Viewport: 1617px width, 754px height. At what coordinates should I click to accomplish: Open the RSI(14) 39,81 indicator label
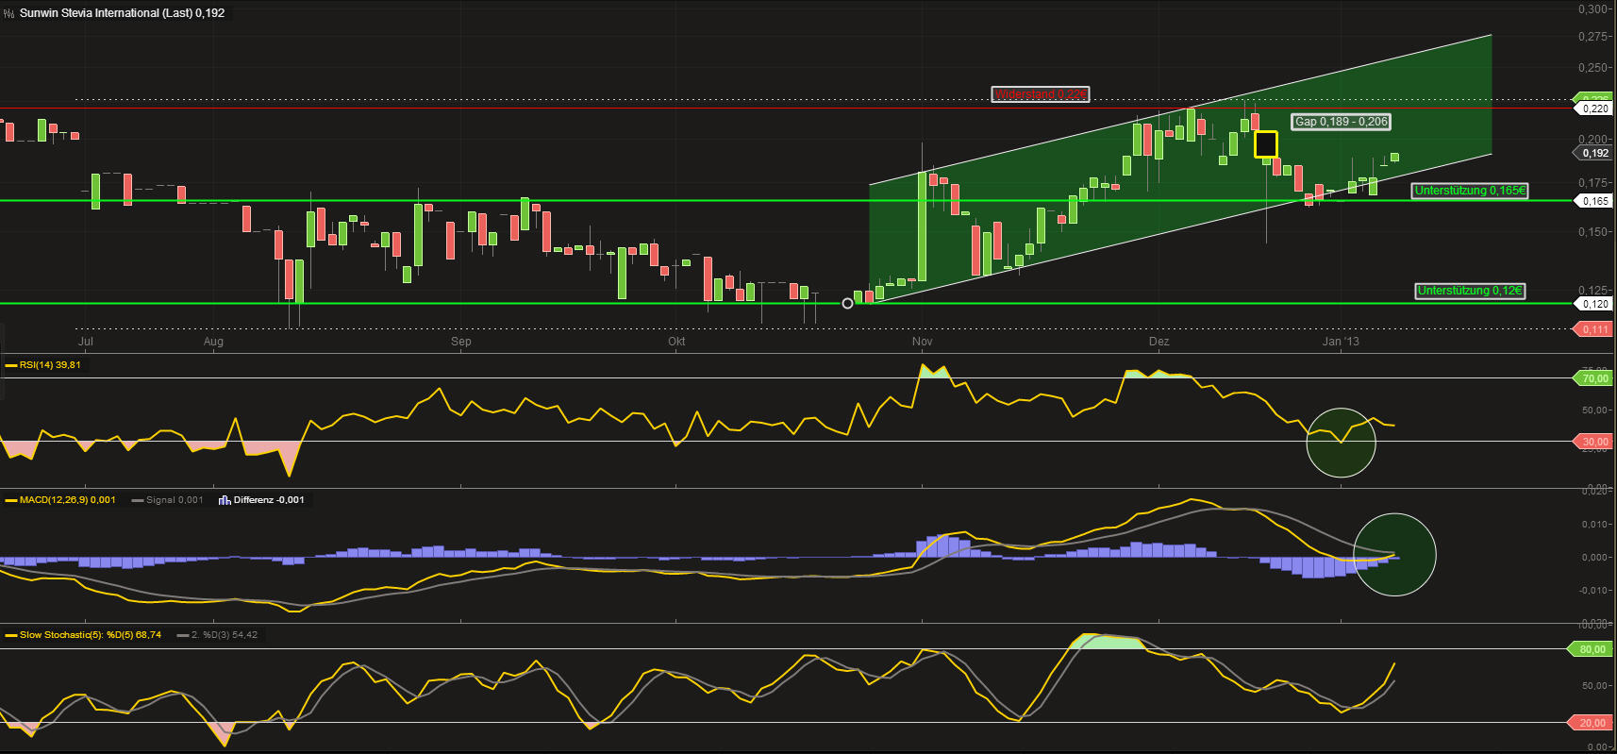[50, 365]
